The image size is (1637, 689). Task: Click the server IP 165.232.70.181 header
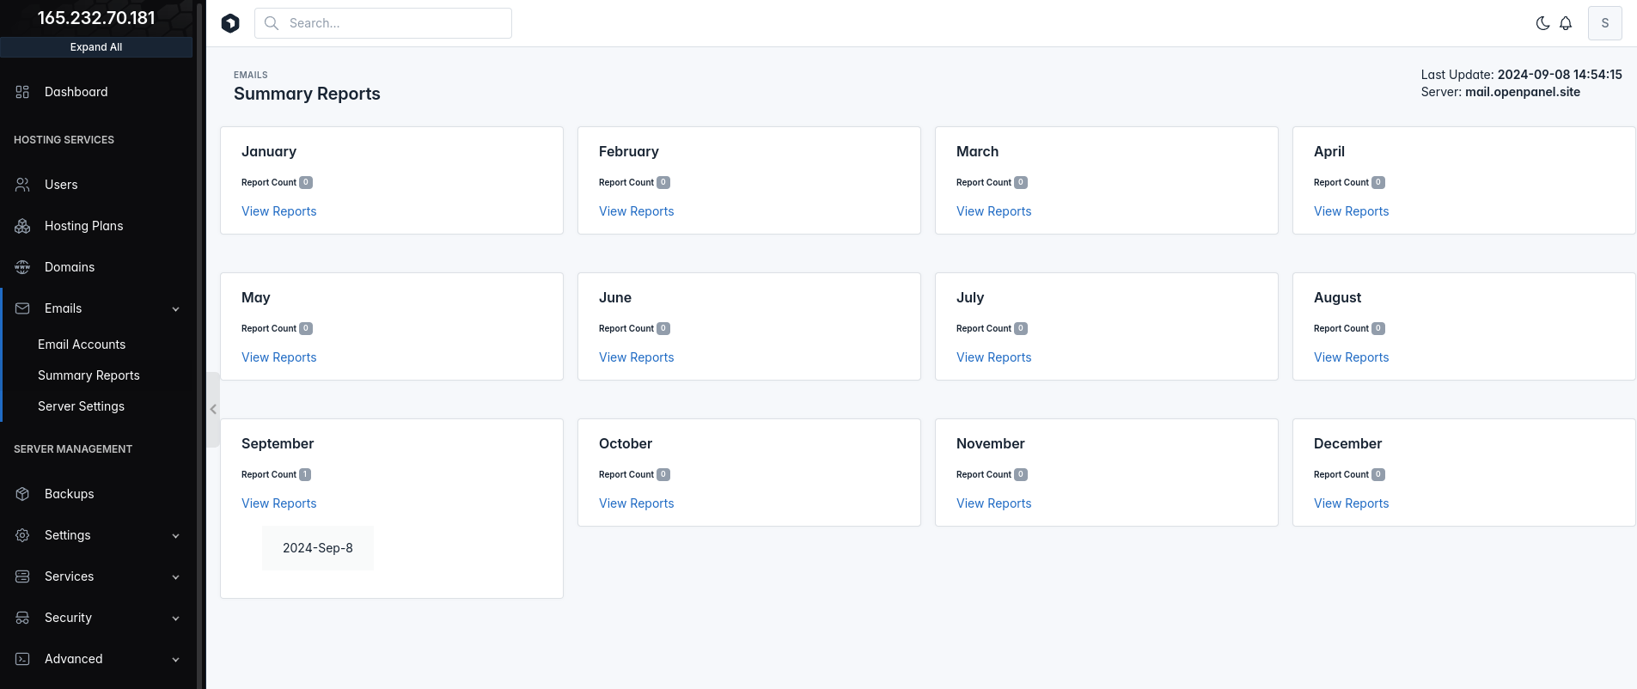click(96, 18)
